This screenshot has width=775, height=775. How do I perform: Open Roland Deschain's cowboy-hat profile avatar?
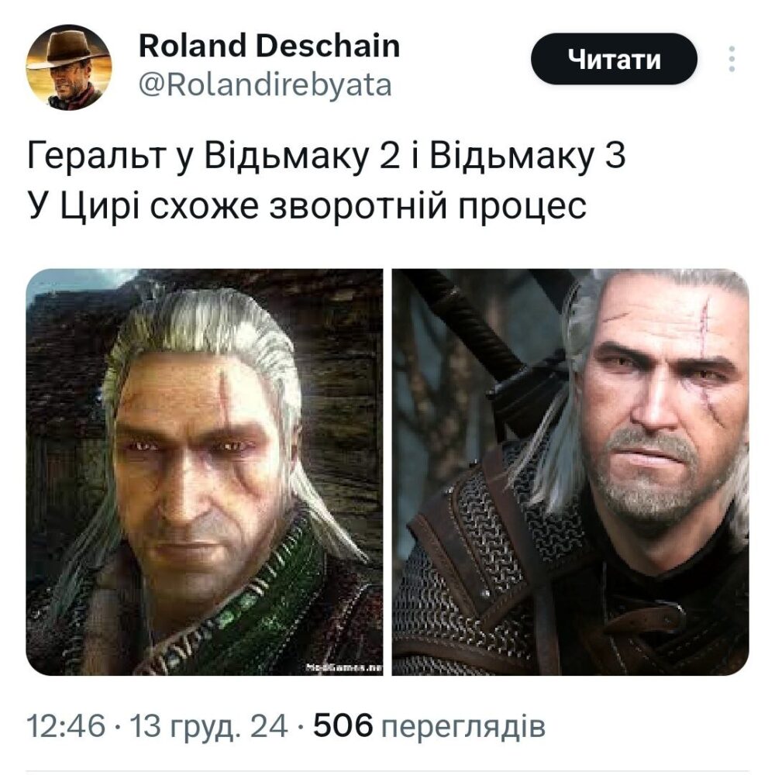coord(69,67)
